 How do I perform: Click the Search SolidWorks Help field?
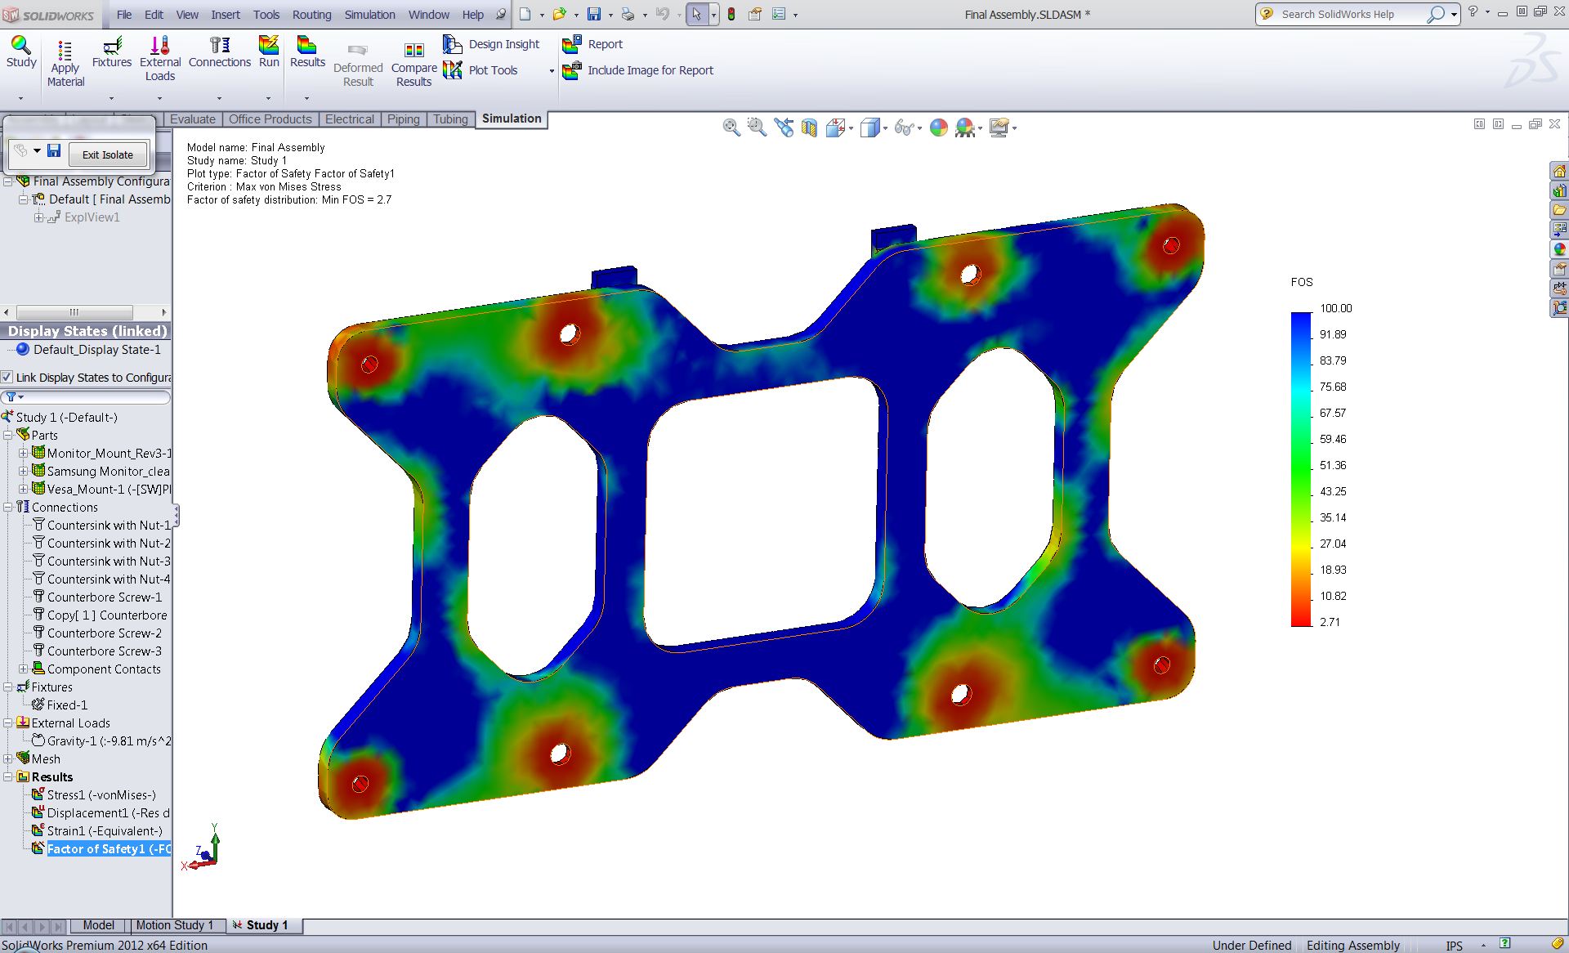(x=1350, y=14)
